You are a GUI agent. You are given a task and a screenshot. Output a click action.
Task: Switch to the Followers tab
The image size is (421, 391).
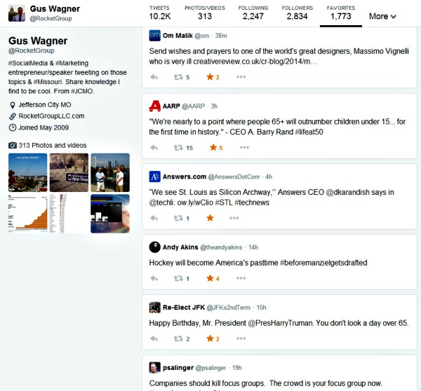tap(298, 13)
